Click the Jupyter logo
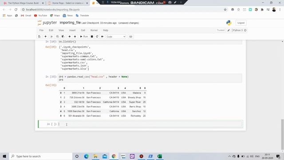Viewport: 284px width, 160px height. [x=47, y=23]
